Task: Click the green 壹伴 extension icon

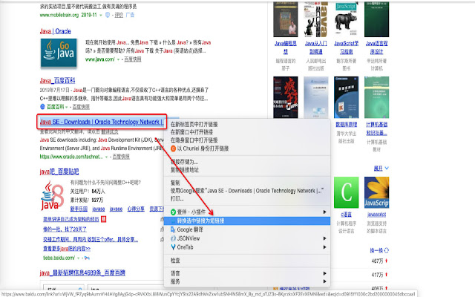Action: (173, 212)
